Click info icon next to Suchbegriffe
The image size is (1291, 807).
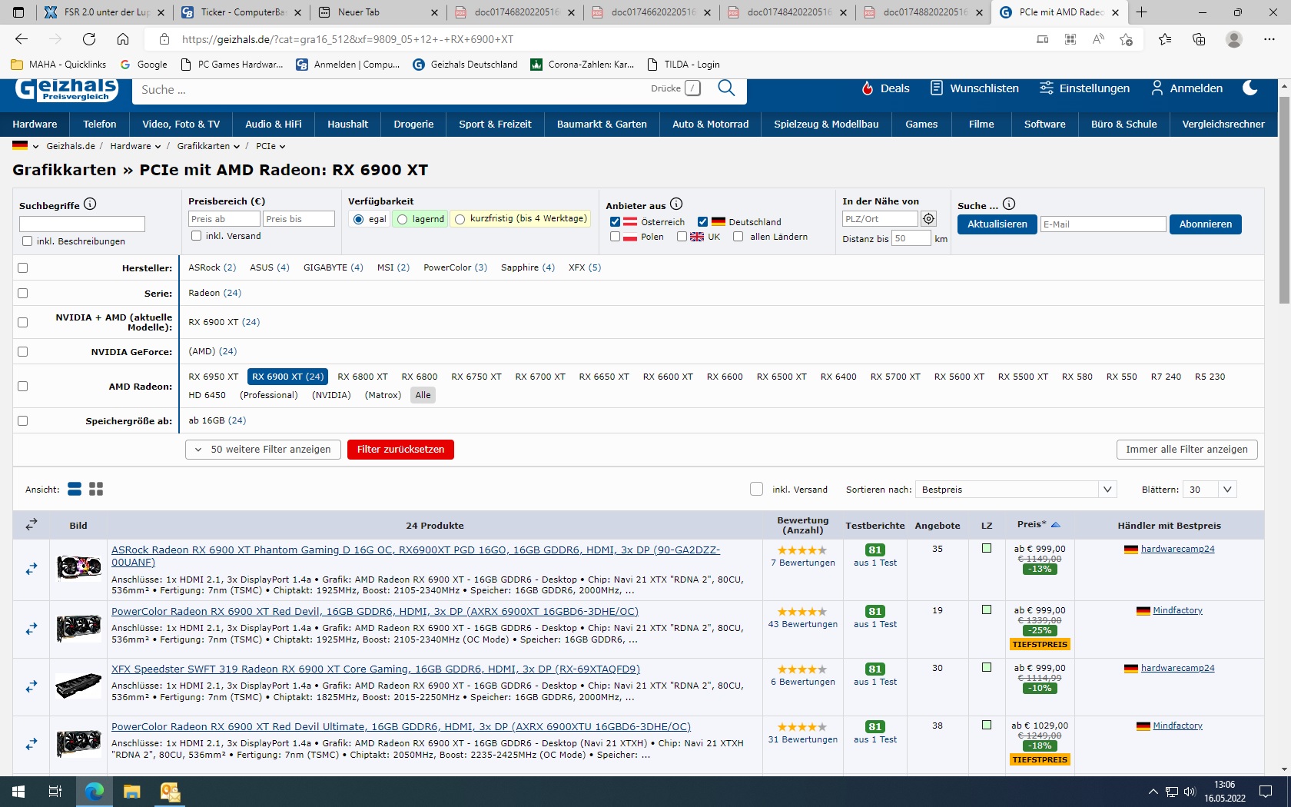[90, 204]
